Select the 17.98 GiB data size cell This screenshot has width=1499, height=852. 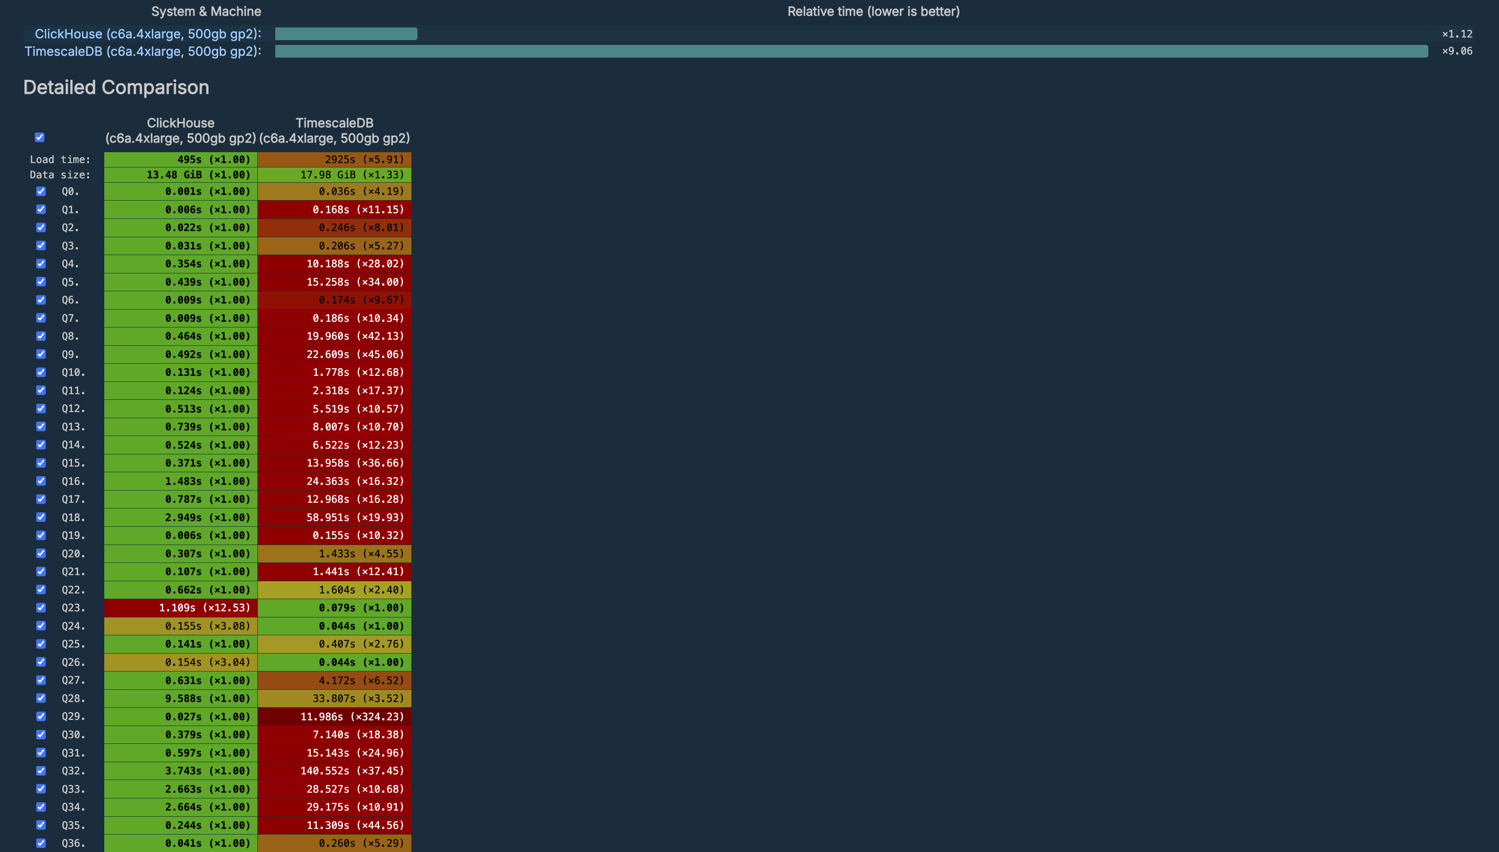click(334, 175)
